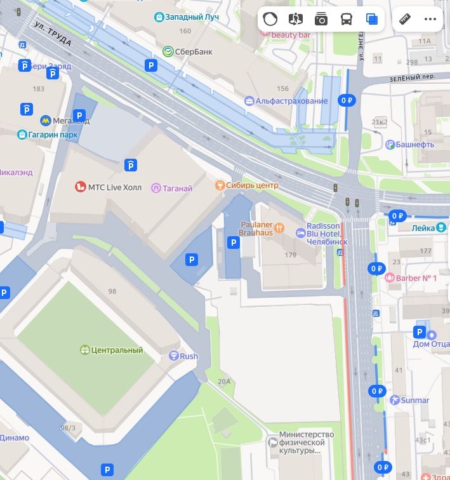This screenshot has width=450, height=480.
Task: Open Radisson Blu Hotel place label
Action: tap(327, 234)
